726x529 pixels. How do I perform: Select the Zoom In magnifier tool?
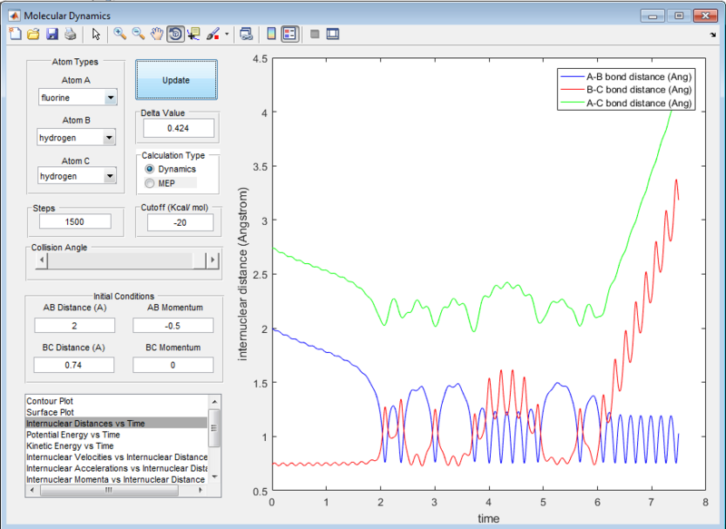coord(120,34)
